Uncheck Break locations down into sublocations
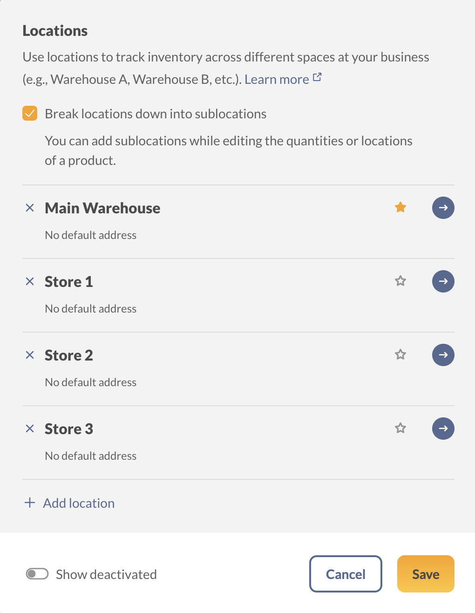Viewport: 475px width, 613px height. pos(30,114)
